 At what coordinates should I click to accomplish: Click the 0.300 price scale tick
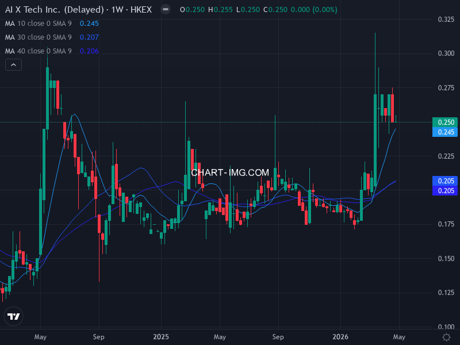point(446,53)
